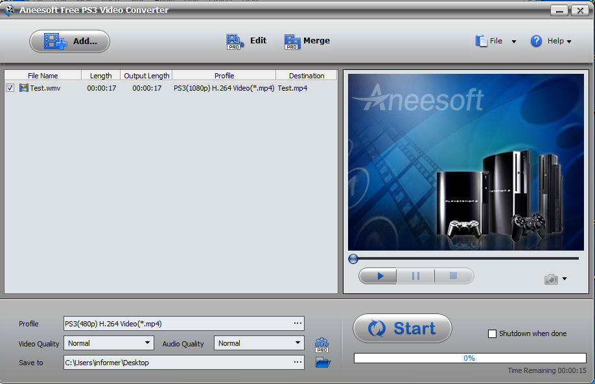Enable Shutdown when done
Viewport: 595px width, 384px height.
[x=491, y=333]
